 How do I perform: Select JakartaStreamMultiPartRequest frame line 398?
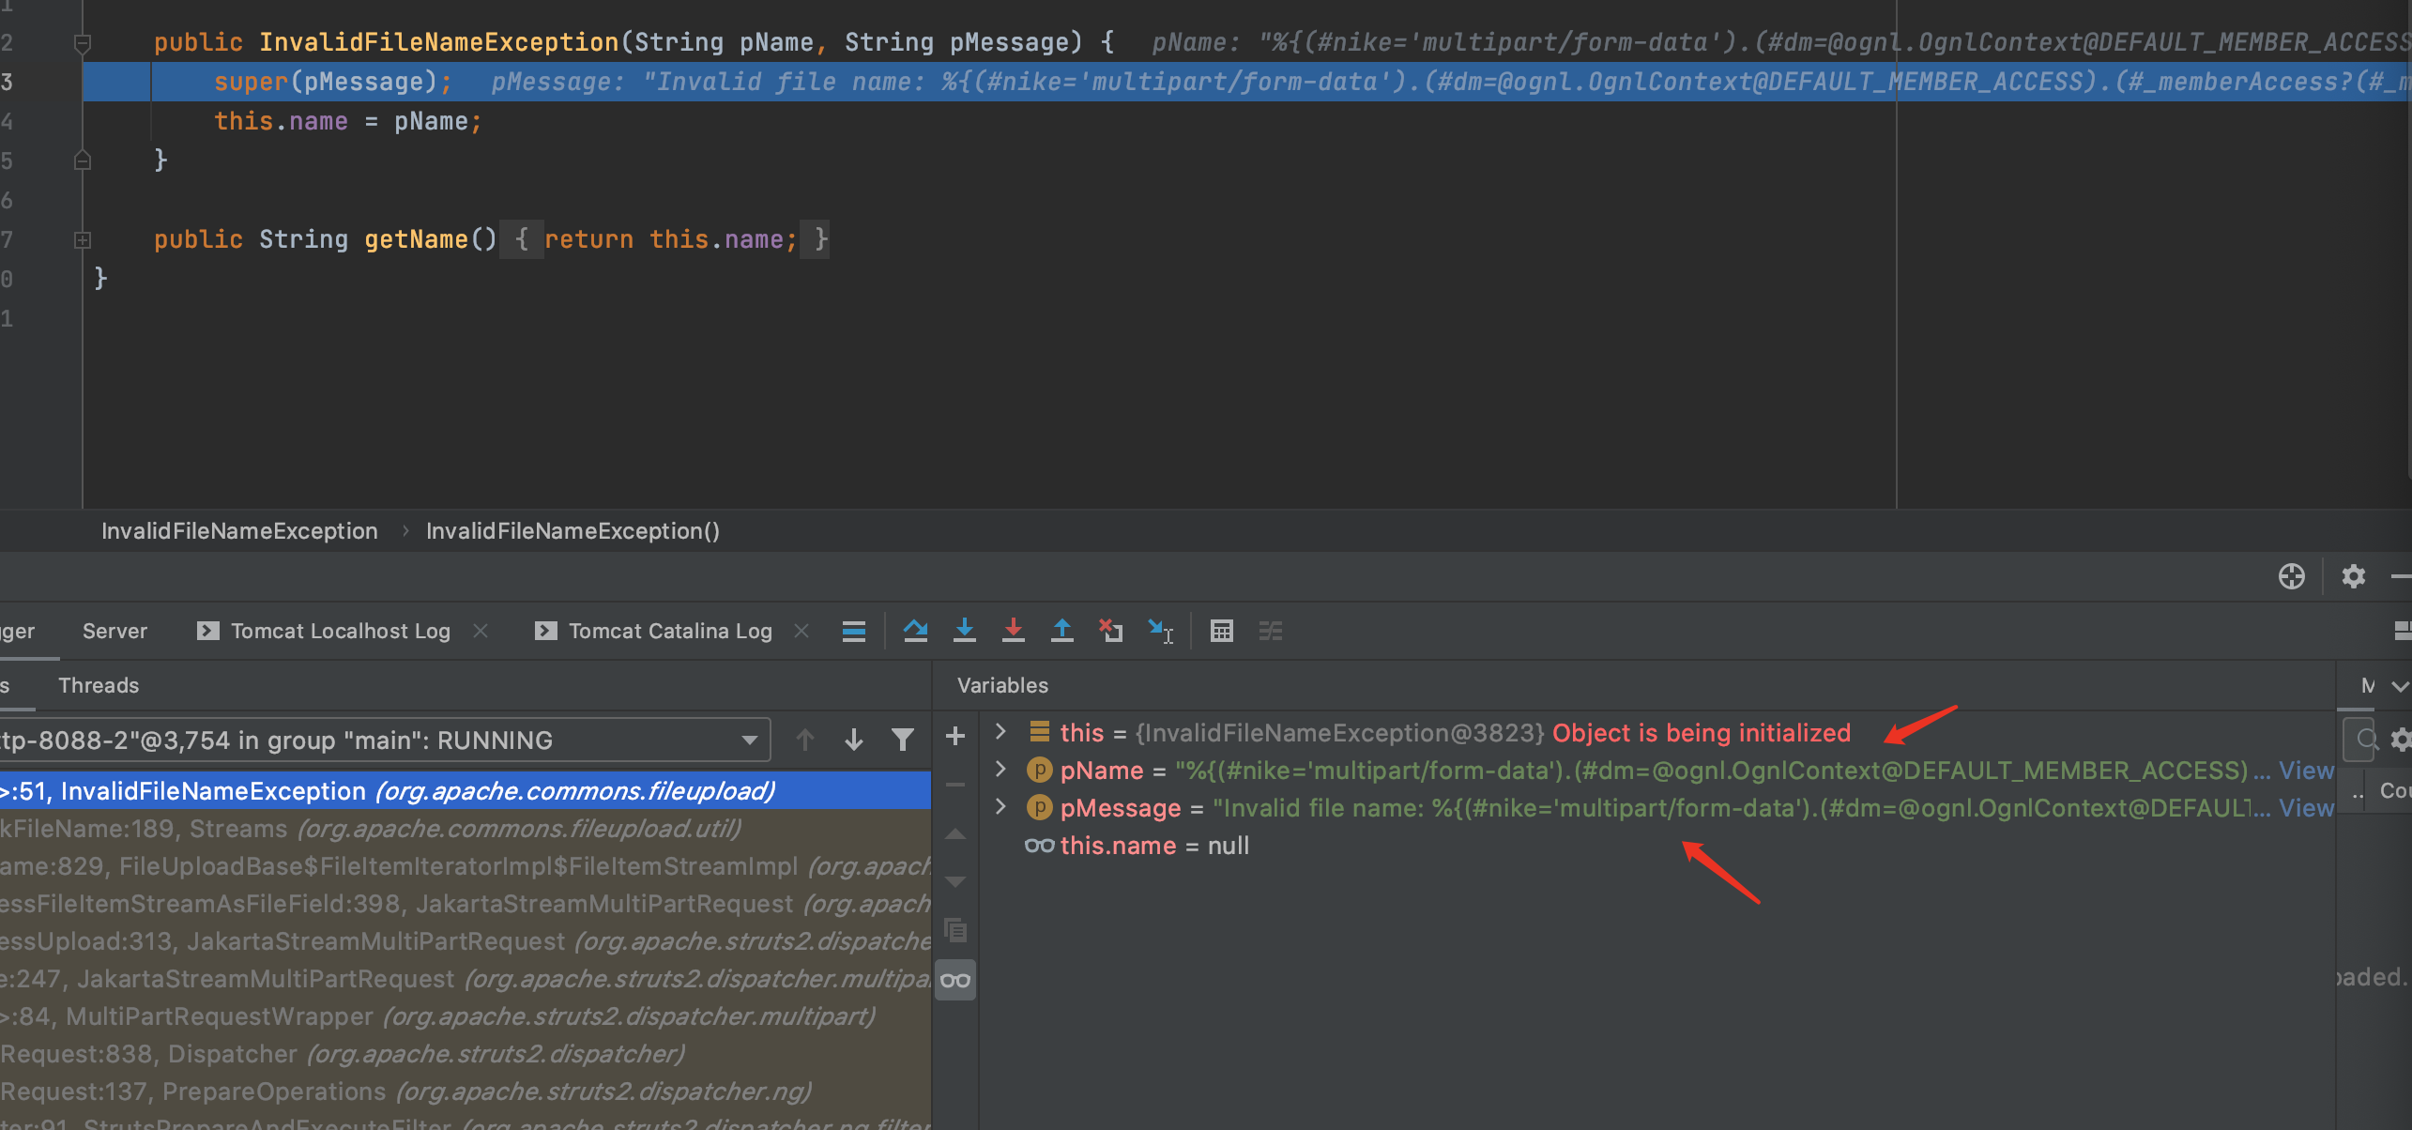(466, 904)
